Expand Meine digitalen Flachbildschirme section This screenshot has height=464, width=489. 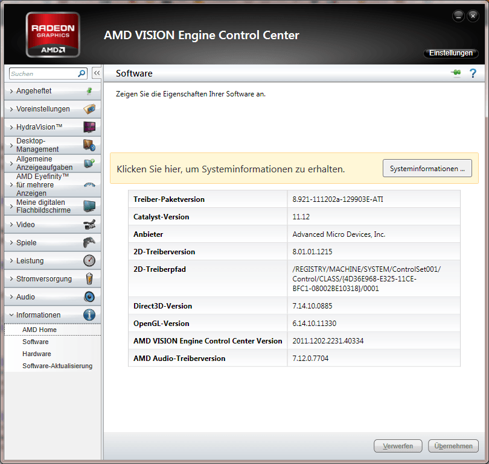[x=11, y=206]
